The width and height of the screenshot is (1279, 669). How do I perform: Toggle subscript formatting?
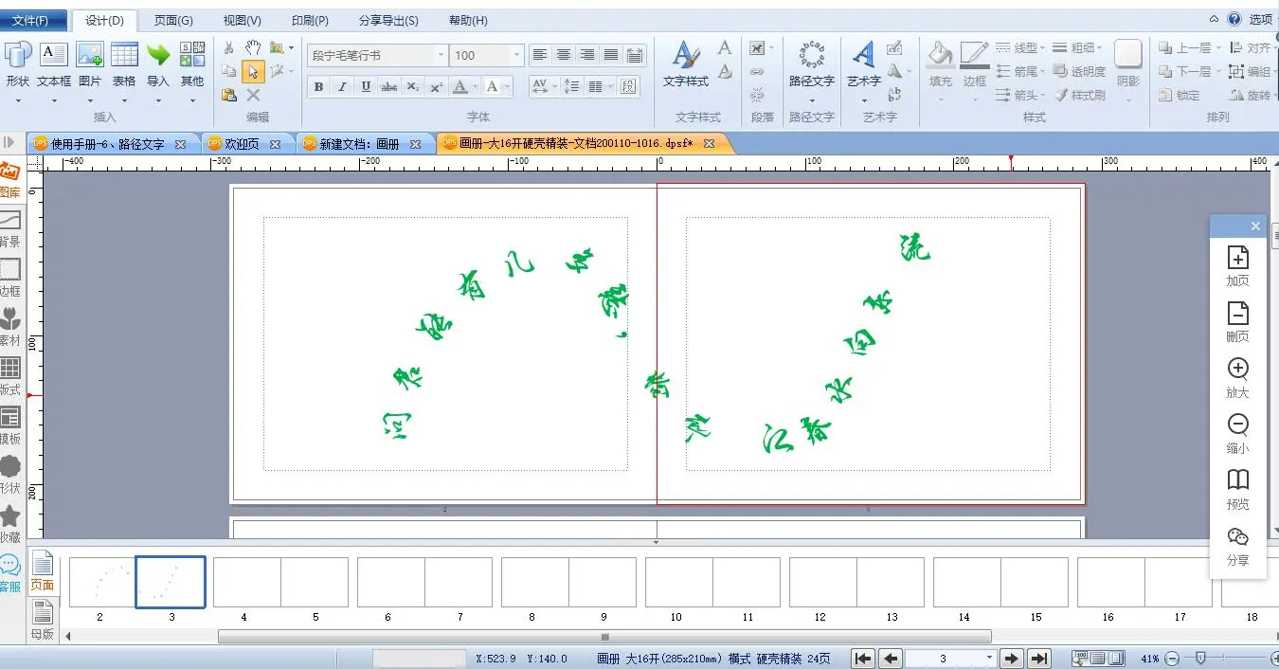coord(413,86)
